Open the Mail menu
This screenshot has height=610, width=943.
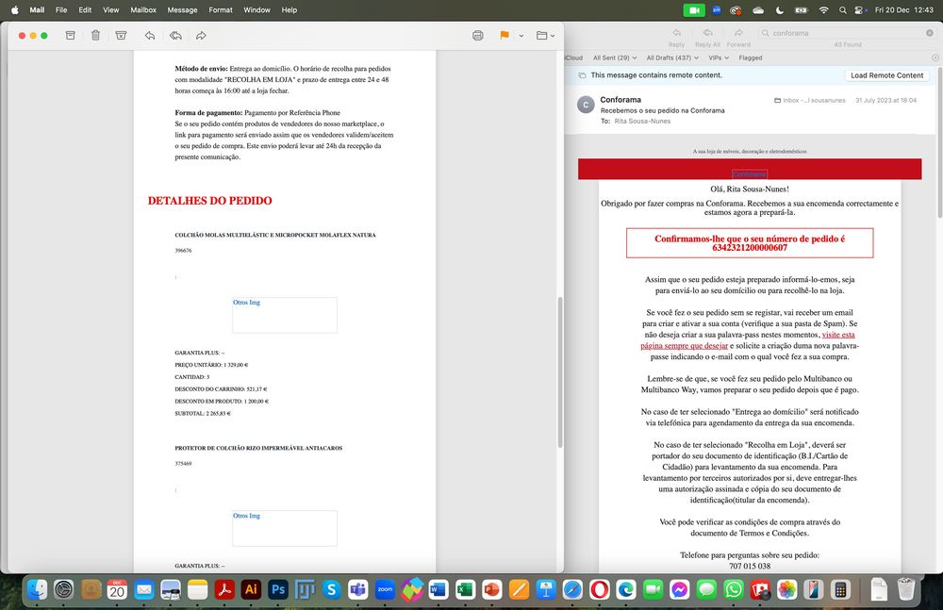coord(38,9)
